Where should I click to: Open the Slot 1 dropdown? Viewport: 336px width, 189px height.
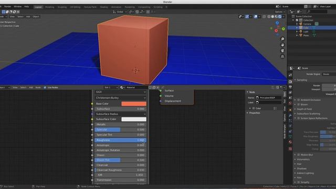click(x=111, y=88)
